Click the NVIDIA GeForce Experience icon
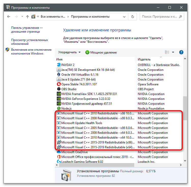 (x=59, y=99)
